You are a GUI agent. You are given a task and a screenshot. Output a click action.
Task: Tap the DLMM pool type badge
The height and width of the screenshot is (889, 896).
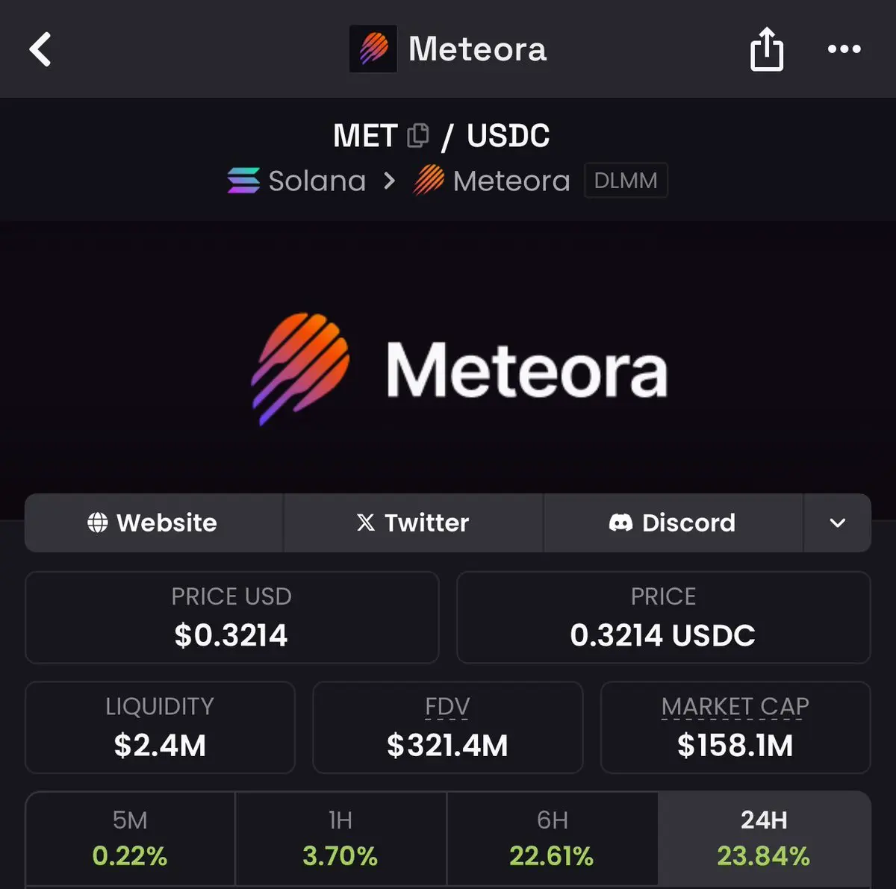tap(626, 181)
